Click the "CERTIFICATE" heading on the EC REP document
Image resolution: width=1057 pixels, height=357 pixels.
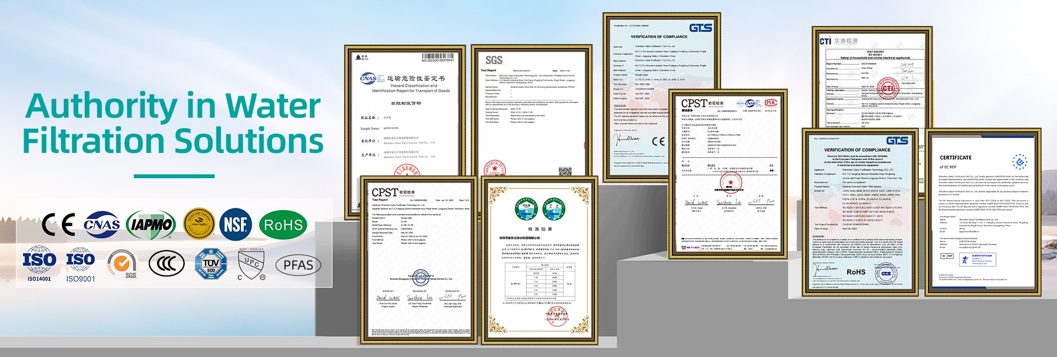[x=956, y=158]
